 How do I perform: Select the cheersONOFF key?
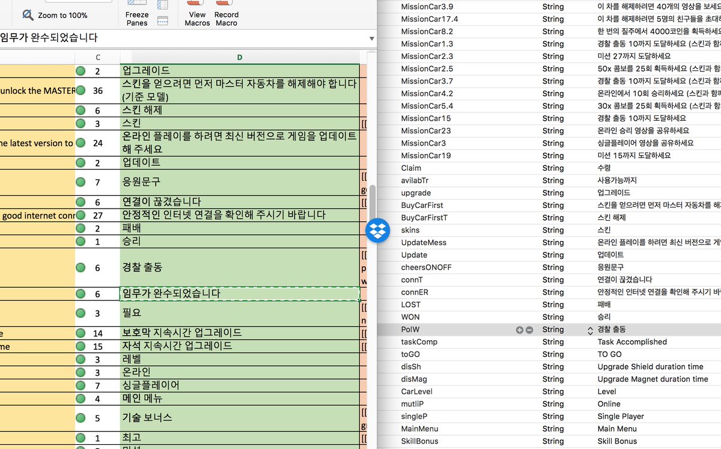tap(426, 267)
